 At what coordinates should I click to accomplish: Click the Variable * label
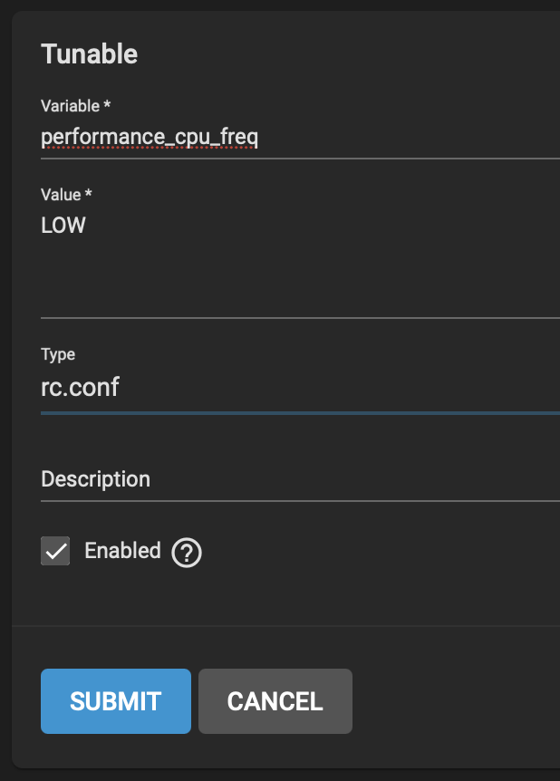point(76,106)
